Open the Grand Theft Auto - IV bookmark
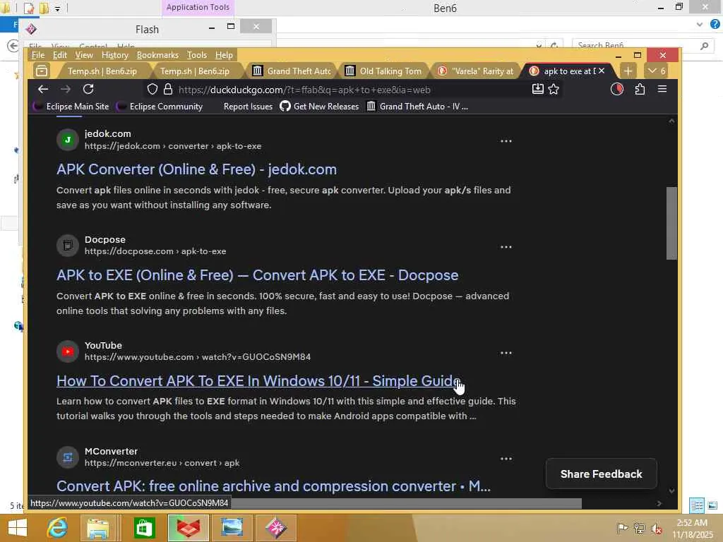This screenshot has width=723, height=542. click(x=417, y=107)
